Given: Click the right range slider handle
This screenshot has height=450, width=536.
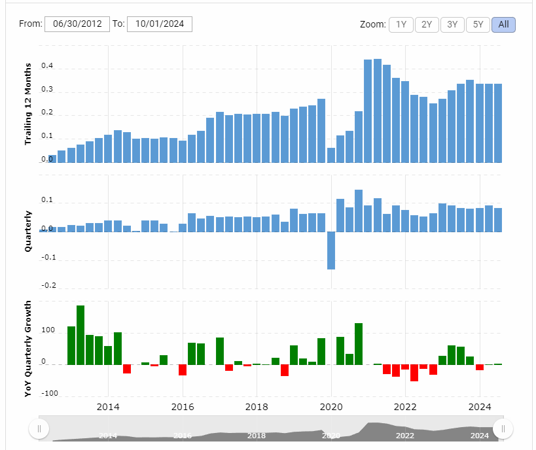Looking at the screenshot, I should tap(503, 428).
